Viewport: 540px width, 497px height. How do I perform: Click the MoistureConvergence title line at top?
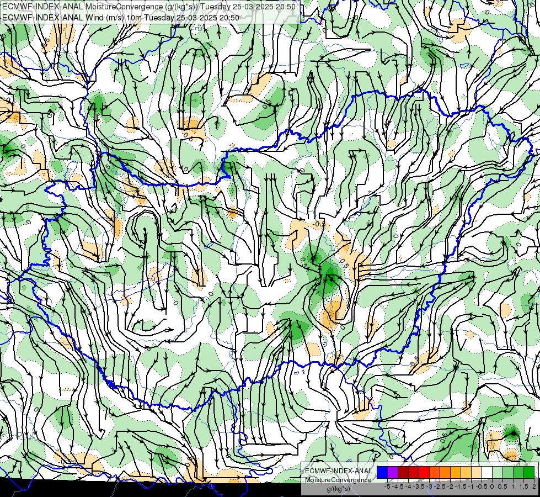click(149, 7)
